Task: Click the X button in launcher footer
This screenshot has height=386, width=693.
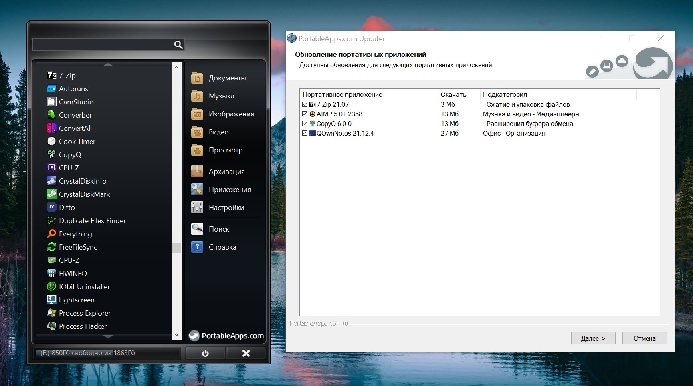Action: pos(246,353)
